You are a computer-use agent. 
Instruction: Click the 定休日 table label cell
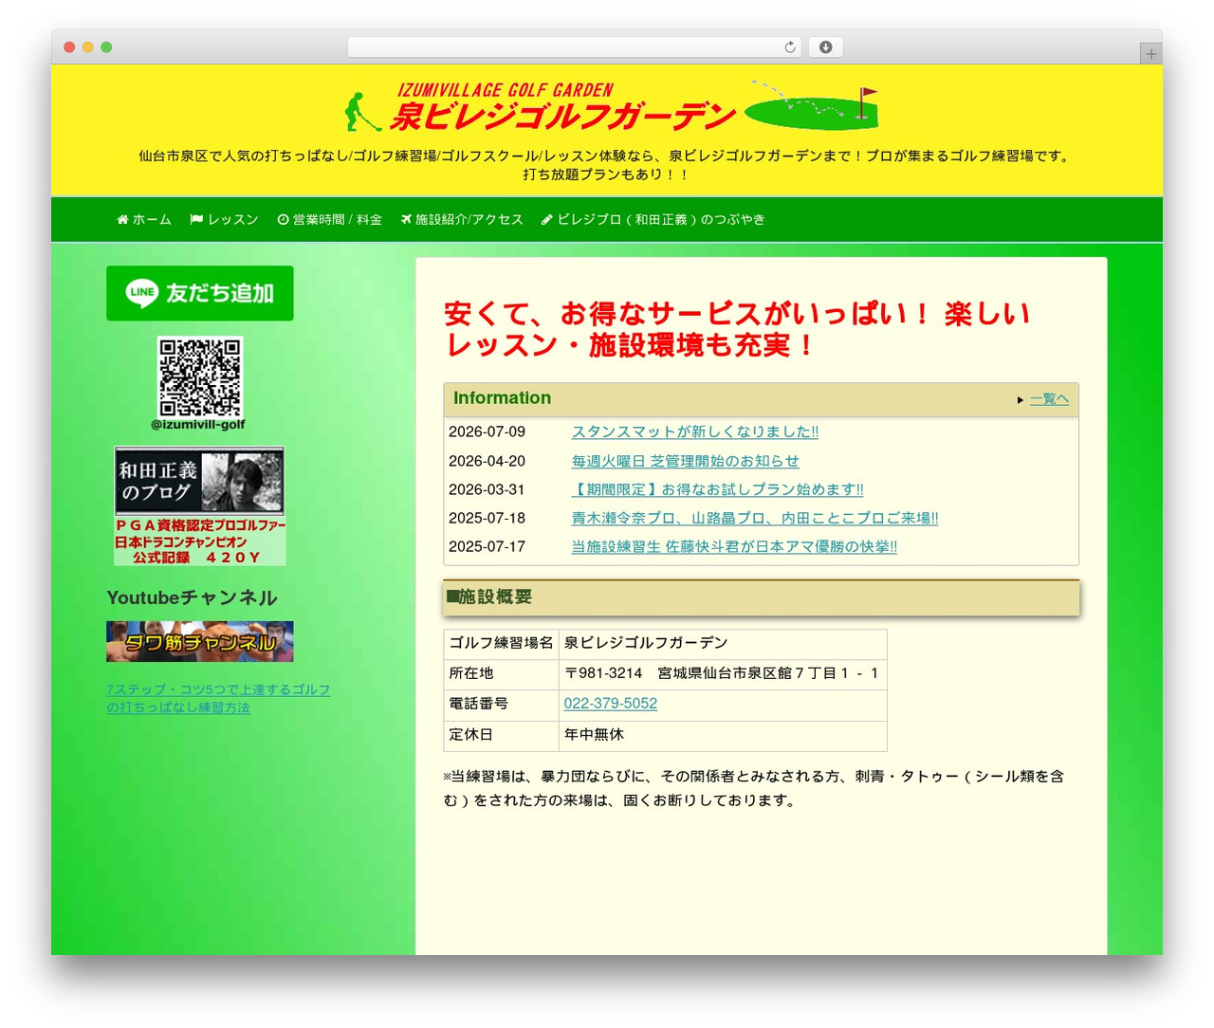501,735
